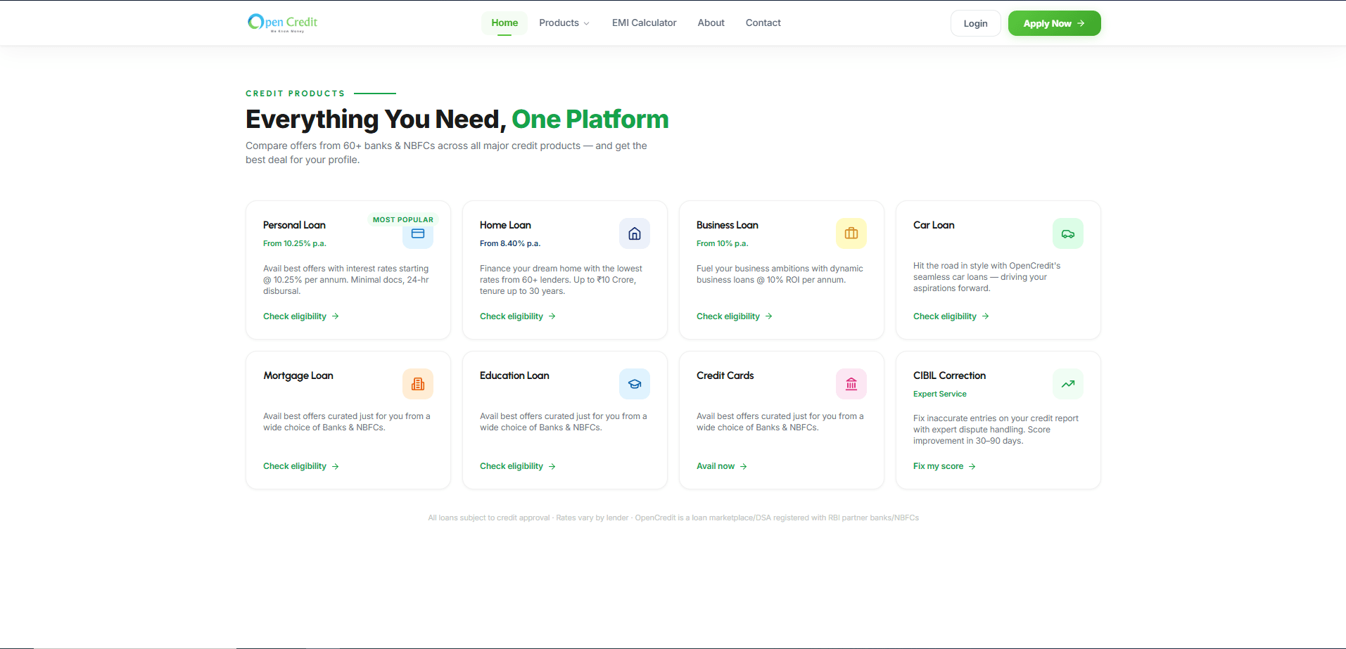Viewport: 1346px width, 649px height.
Task: Expand the Products dropdown chevron
Action: [x=587, y=23]
